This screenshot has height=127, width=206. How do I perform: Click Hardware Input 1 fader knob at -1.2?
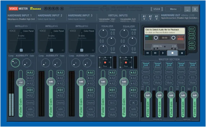coord(20,82)
